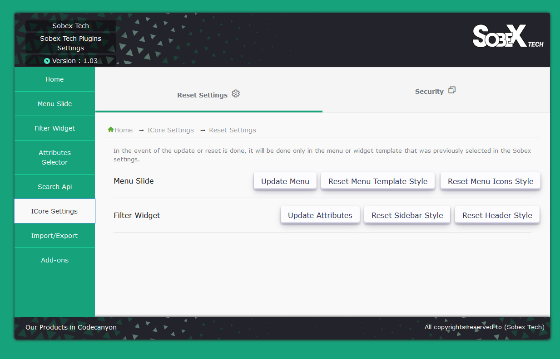This screenshot has width=560, height=359.
Task: Click Reset Menu Template Style
Action: (x=378, y=181)
